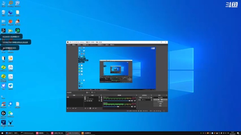The height and width of the screenshot is (135, 241).
Task: Toggle visibility eye for display capture source
Action: pyautogui.click(x=99, y=101)
